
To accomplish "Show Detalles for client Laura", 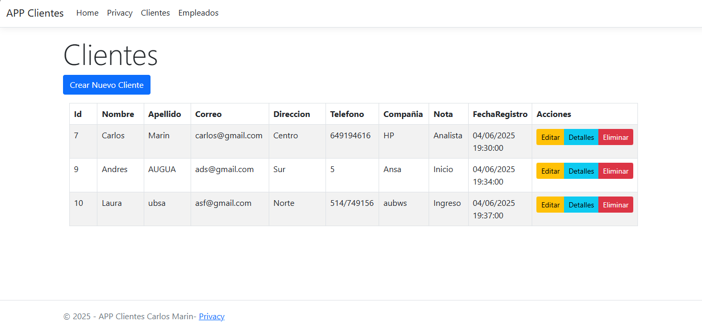I will (581, 204).
